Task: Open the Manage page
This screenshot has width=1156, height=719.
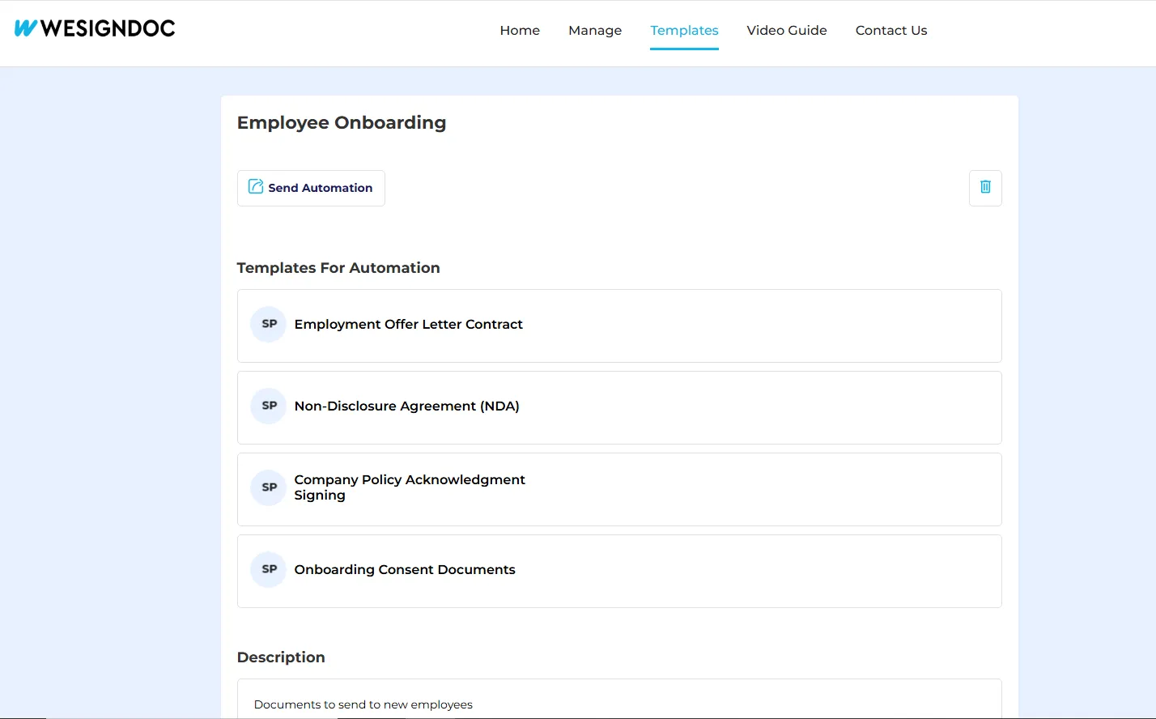Action: (x=595, y=31)
